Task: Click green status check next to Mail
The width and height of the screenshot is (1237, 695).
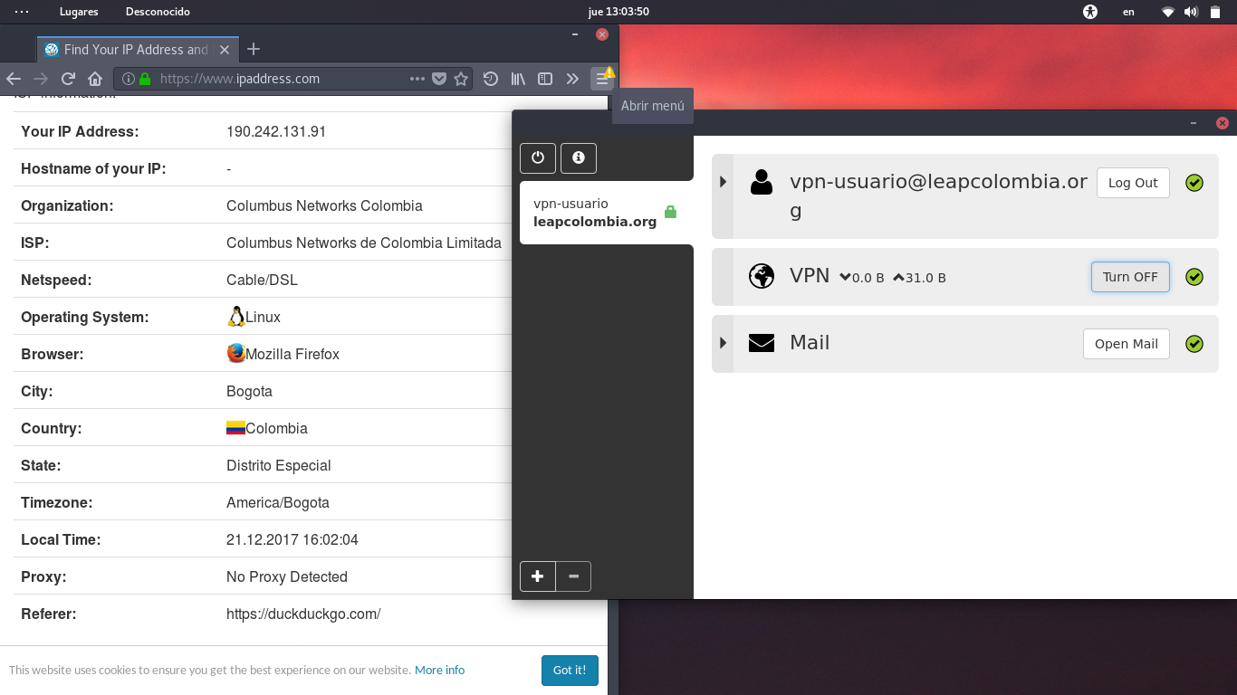Action: click(1194, 344)
